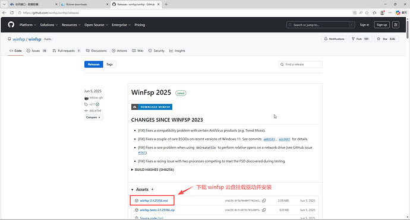This screenshot has height=220, width=410.
Task: Open the Security tab
Action: (x=156, y=50)
